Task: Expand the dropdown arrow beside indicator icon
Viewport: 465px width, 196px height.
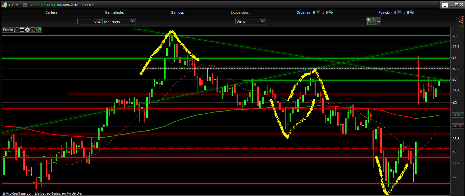Action: (x=379, y=22)
